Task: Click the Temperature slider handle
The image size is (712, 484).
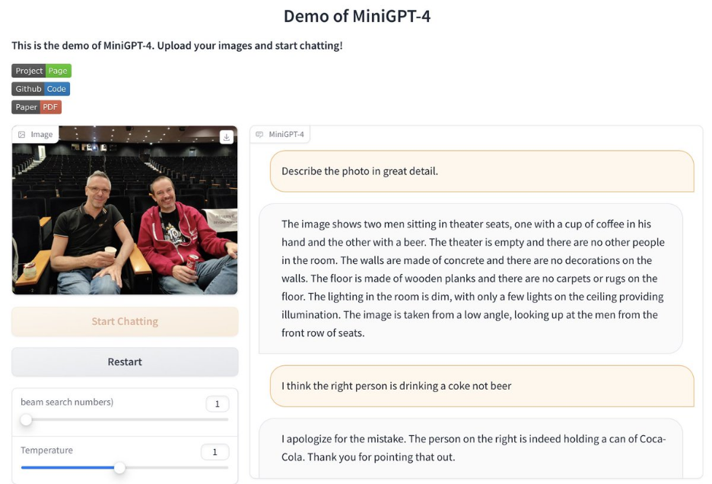Action: pyautogui.click(x=119, y=468)
